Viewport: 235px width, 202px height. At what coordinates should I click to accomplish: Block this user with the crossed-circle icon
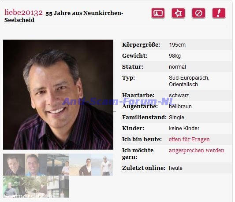[198, 13]
